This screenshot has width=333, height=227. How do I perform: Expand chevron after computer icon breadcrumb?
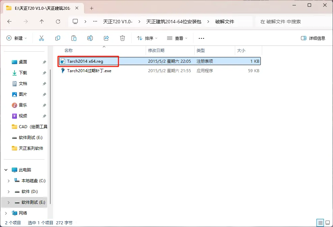85,22
